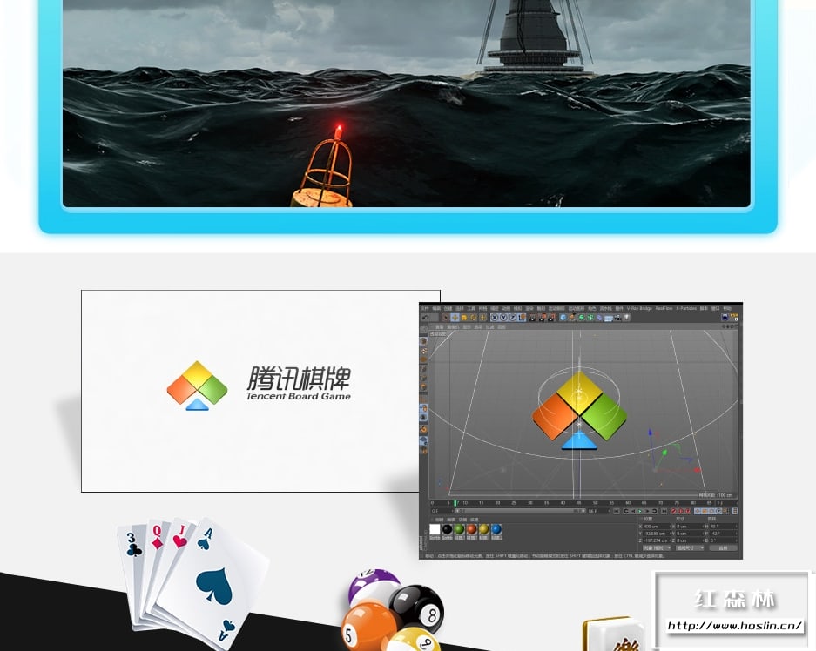
Task: Click Render to Picture Viewer icon
Action: point(541,317)
